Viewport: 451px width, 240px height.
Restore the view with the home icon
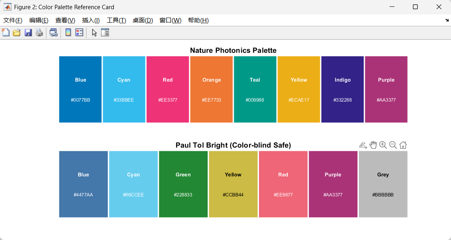click(403, 145)
